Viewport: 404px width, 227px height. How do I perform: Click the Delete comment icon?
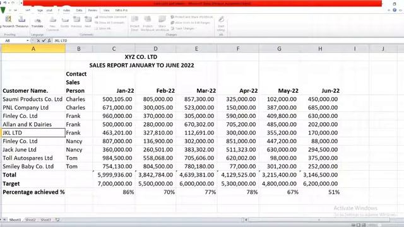(64, 22)
